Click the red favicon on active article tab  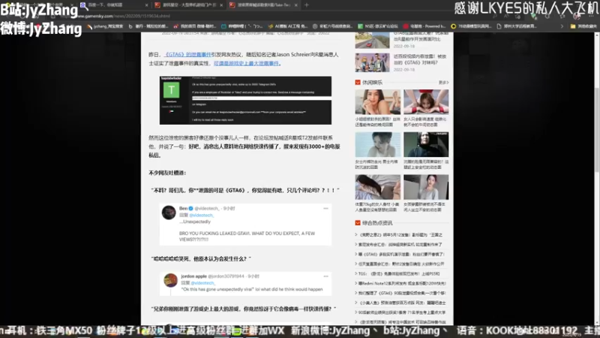232,5
